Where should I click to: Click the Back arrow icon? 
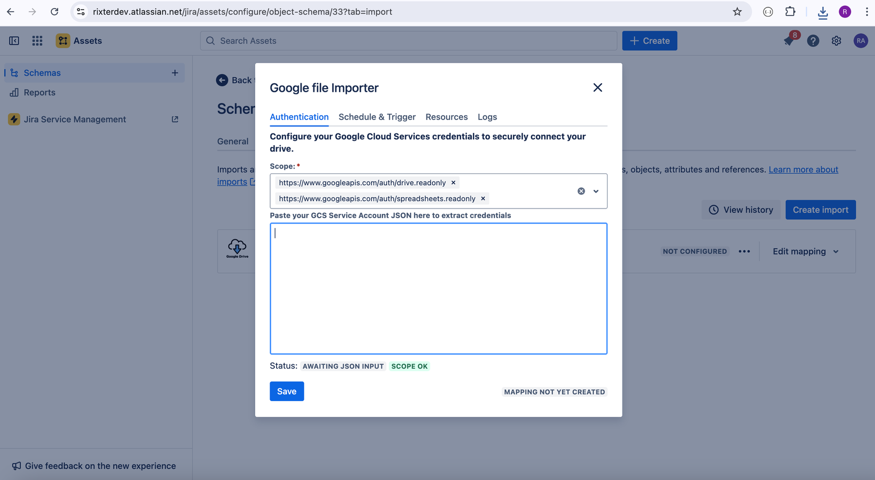coord(222,80)
